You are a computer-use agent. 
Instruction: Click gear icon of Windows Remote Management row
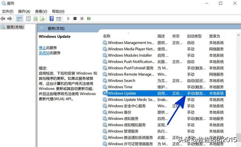coord(105,74)
